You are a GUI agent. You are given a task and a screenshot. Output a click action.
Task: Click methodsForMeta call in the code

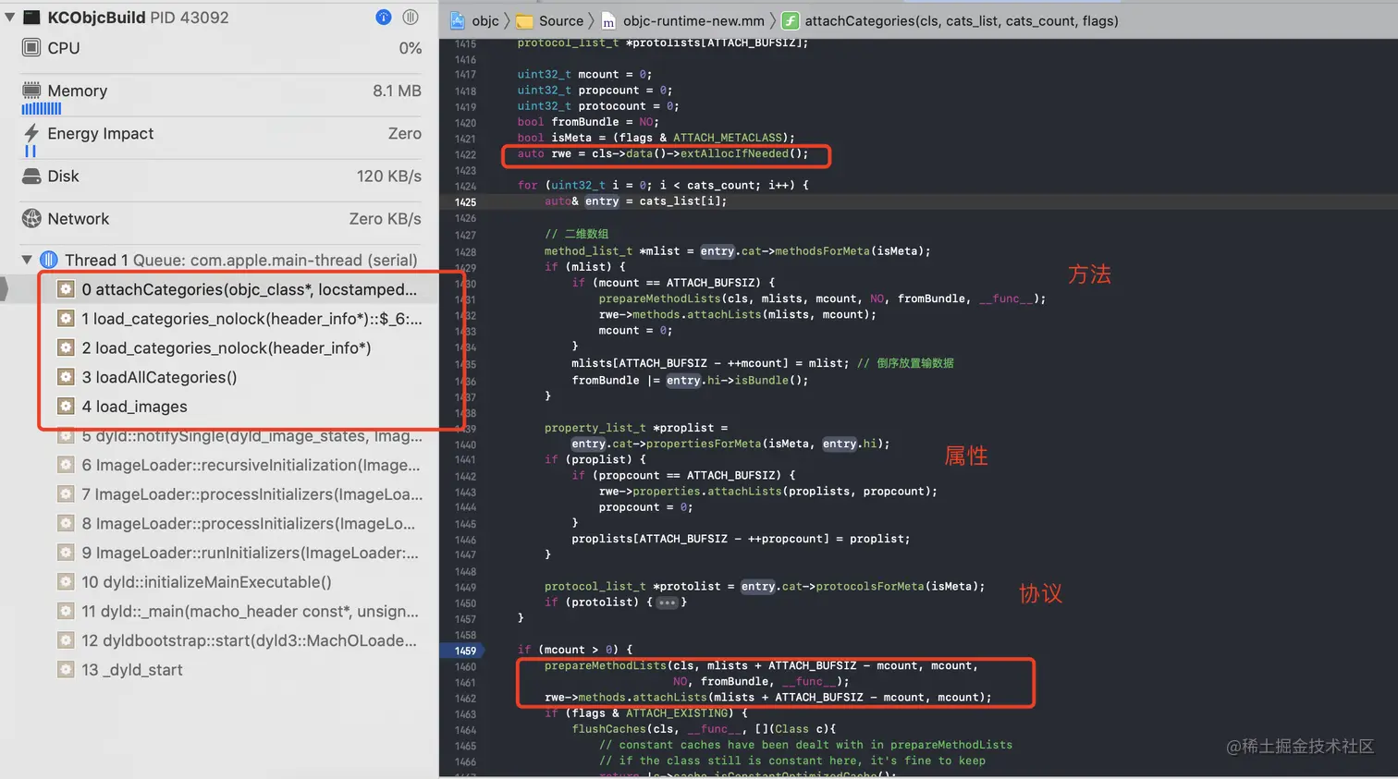(x=822, y=250)
